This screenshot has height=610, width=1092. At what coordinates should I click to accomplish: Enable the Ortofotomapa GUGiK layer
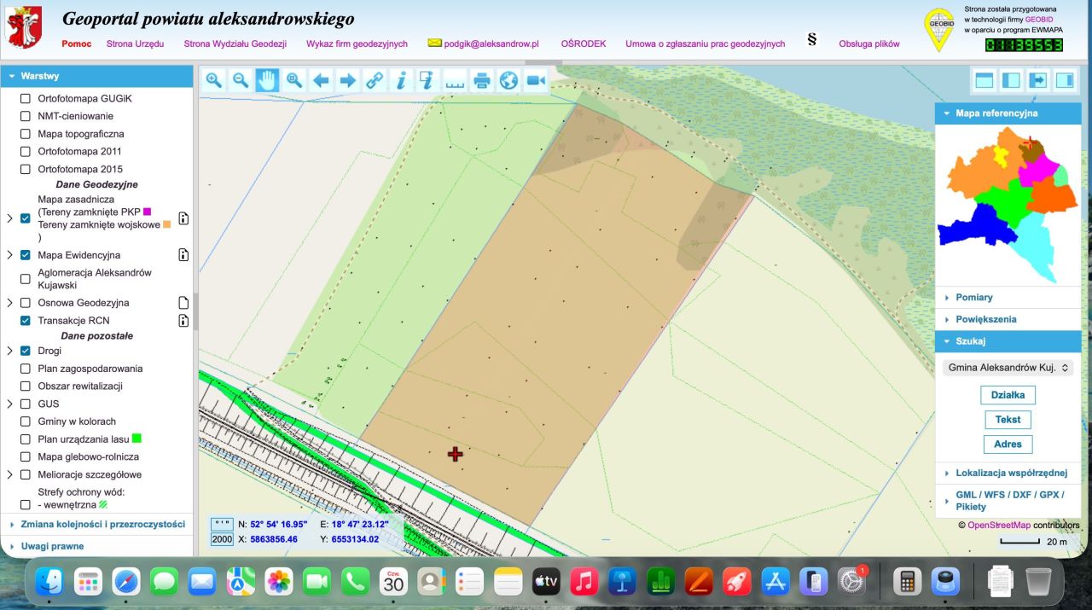pos(26,98)
